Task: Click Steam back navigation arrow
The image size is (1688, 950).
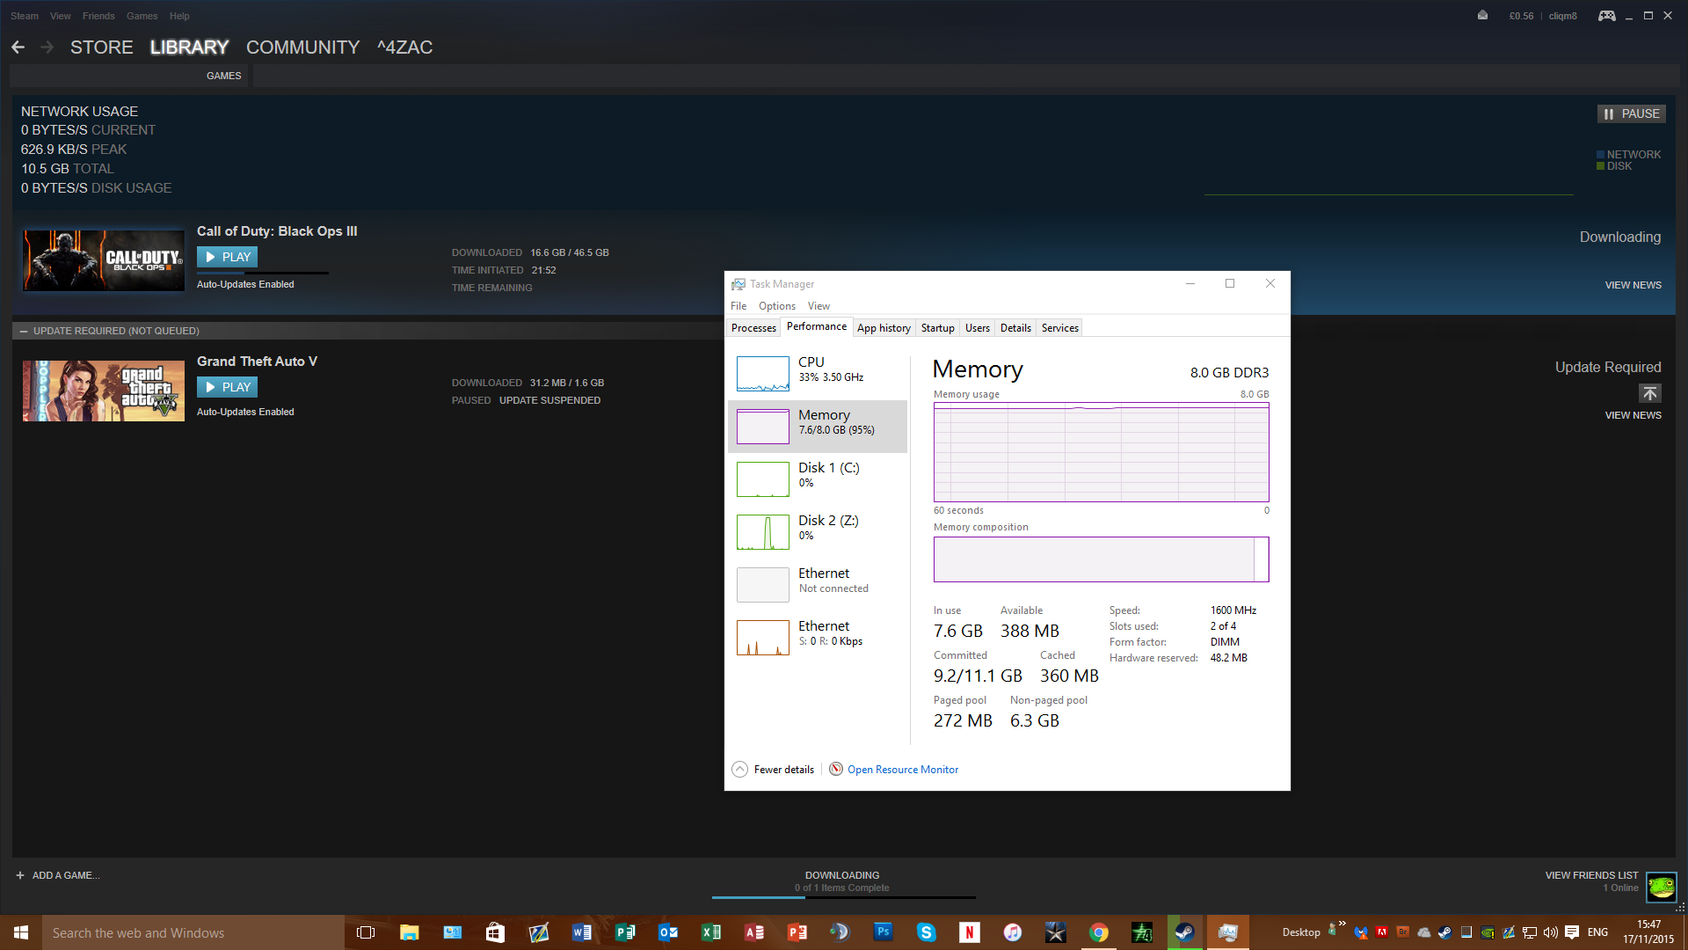Action: (x=18, y=47)
